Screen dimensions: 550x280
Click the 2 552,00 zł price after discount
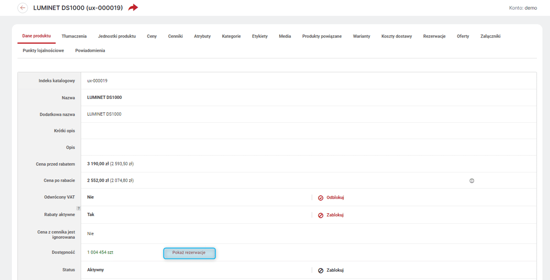click(98, 181)
